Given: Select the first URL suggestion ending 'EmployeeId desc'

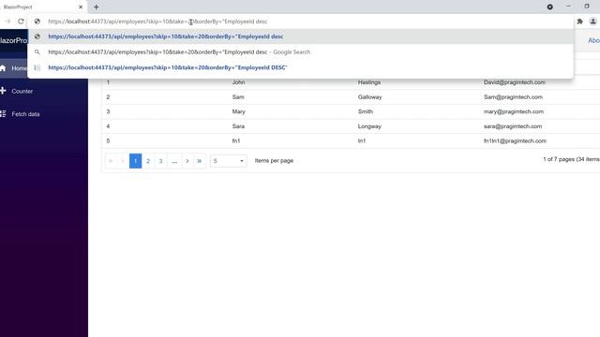Looking at the screenshot, I should point(300,37).
